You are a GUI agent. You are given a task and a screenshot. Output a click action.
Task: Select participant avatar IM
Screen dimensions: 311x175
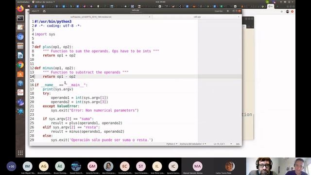pyautogui.click(x=27, y=166)
